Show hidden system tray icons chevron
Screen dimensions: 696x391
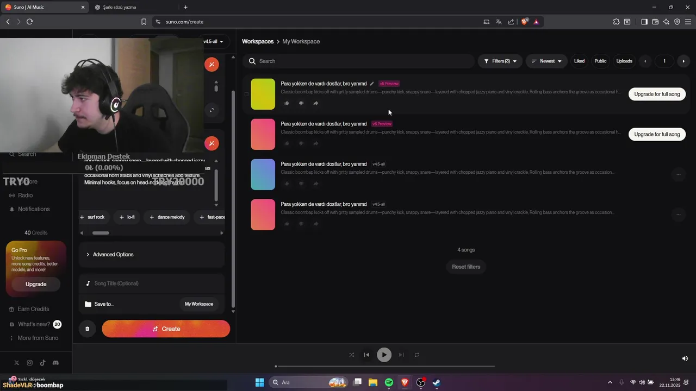coord(610,382)
